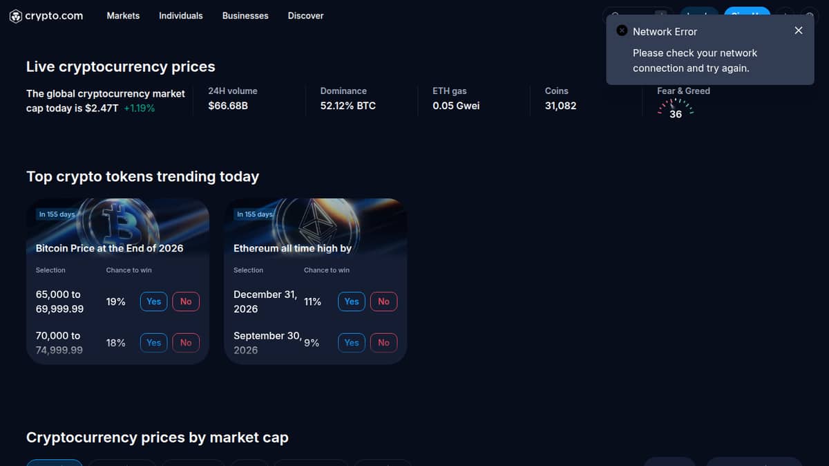Click the 0.05 Gwei ETH gas value
The image size is (829, 466).
[456, 106]
